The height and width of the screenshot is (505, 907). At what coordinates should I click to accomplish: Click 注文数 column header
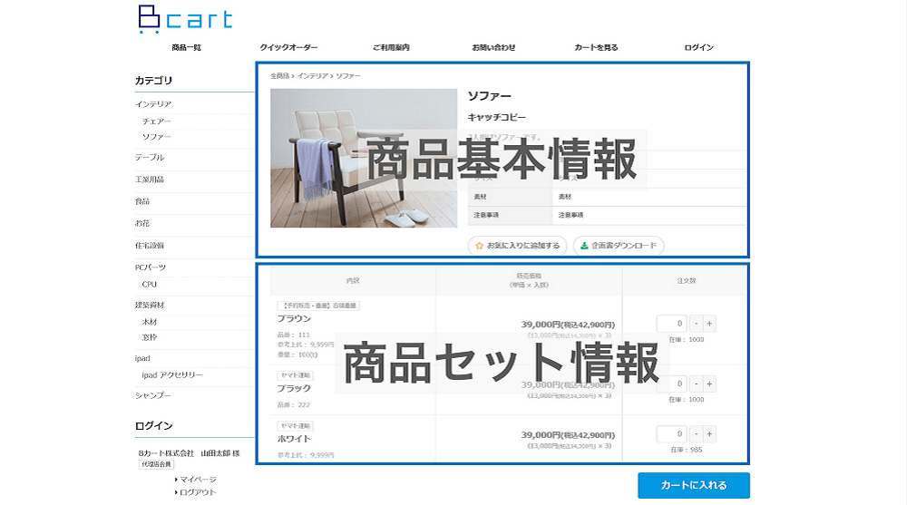[687, 280]
